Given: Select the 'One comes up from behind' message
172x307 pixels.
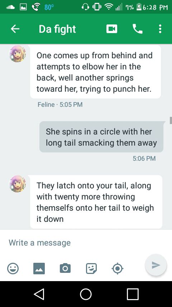Looking at the screenshot, I should point(95,72).
